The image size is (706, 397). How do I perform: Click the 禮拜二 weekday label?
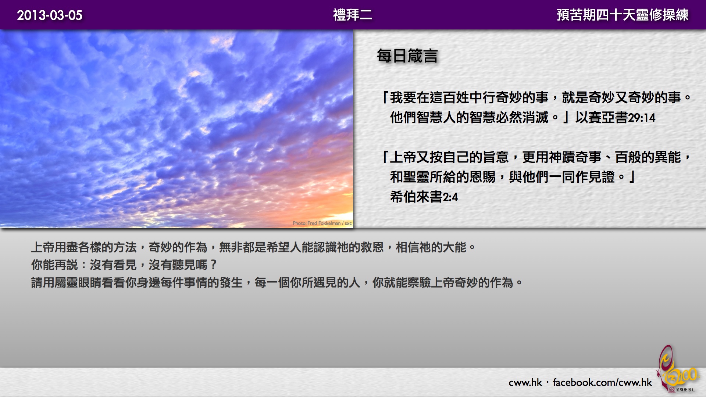coord(352,15)
